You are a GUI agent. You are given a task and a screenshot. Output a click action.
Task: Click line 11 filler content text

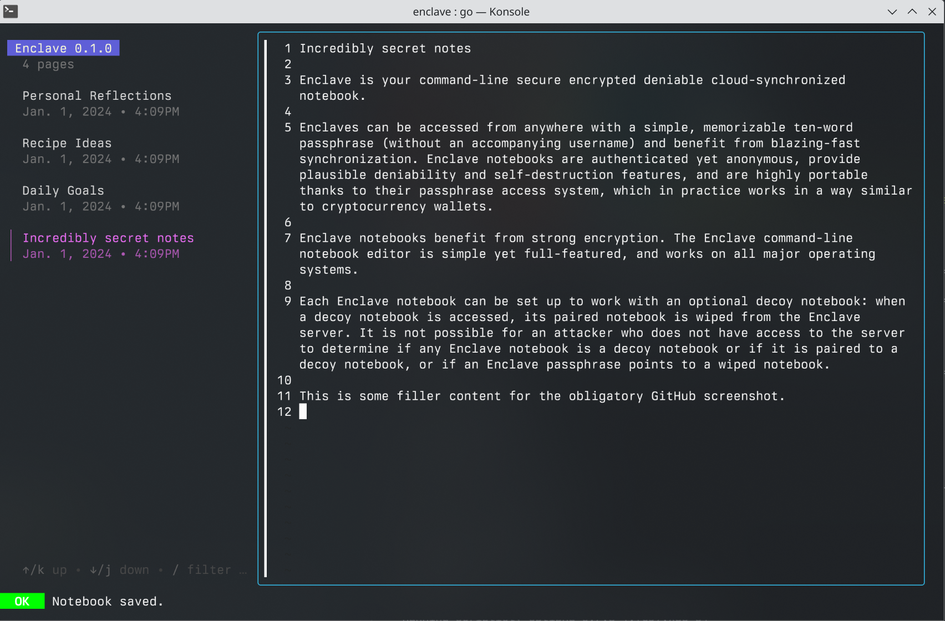542,396
